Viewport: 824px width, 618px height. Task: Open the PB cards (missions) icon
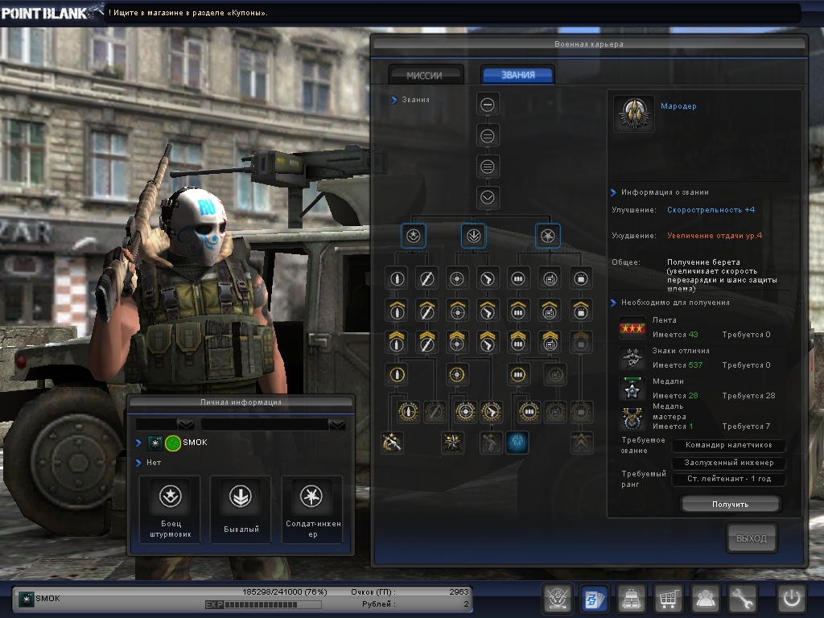coord(595,599)
